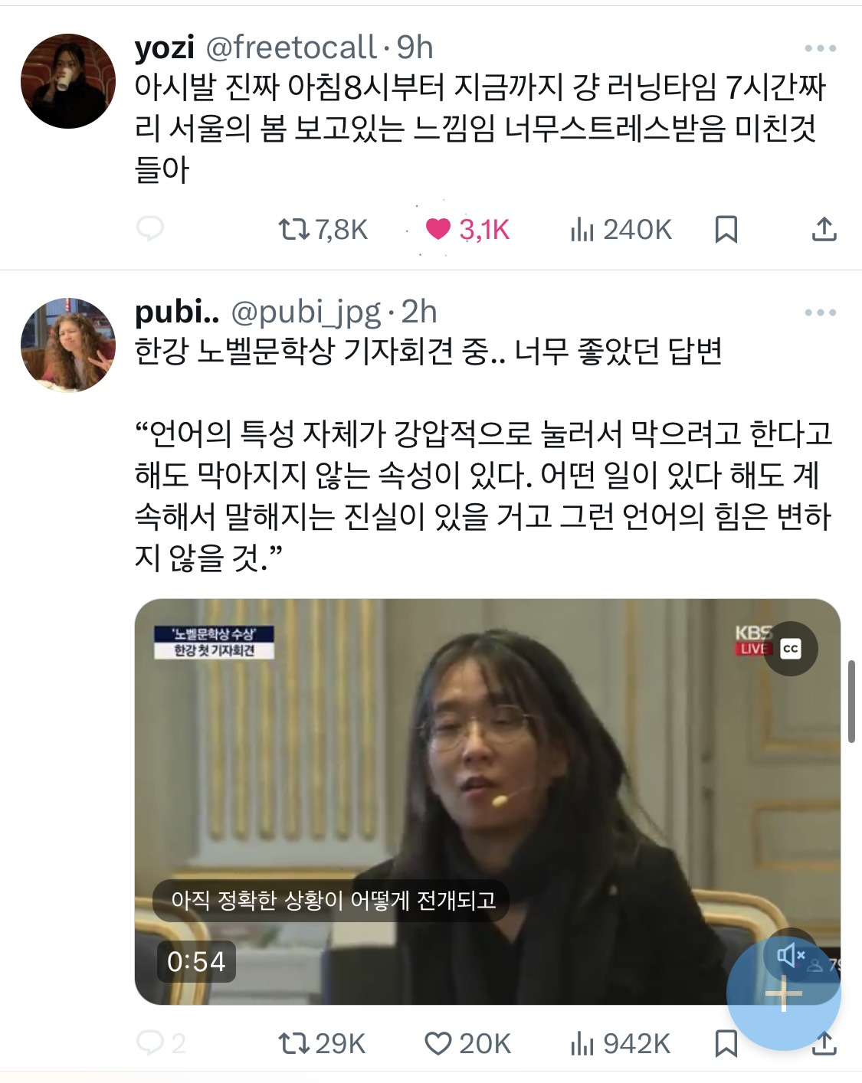Viewport: 862px width, 1083px height.
Task: Open pubi's profile avatar
Action: coord(68,345)
